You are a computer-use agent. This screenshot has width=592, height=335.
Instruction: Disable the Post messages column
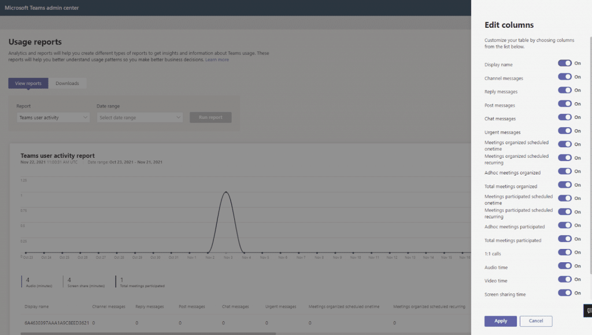coord(565,103)
